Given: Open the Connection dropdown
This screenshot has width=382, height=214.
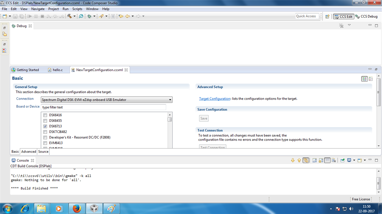Looking at the screenshot, I should point(107,100).
